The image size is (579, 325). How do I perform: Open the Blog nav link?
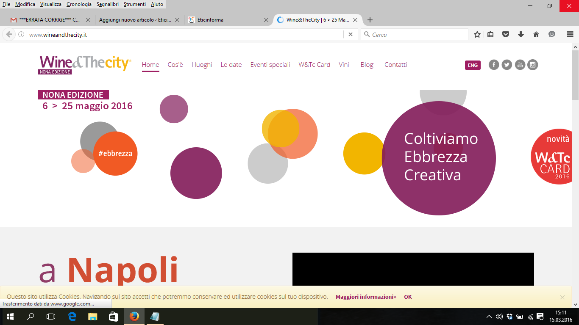(367, 65)
